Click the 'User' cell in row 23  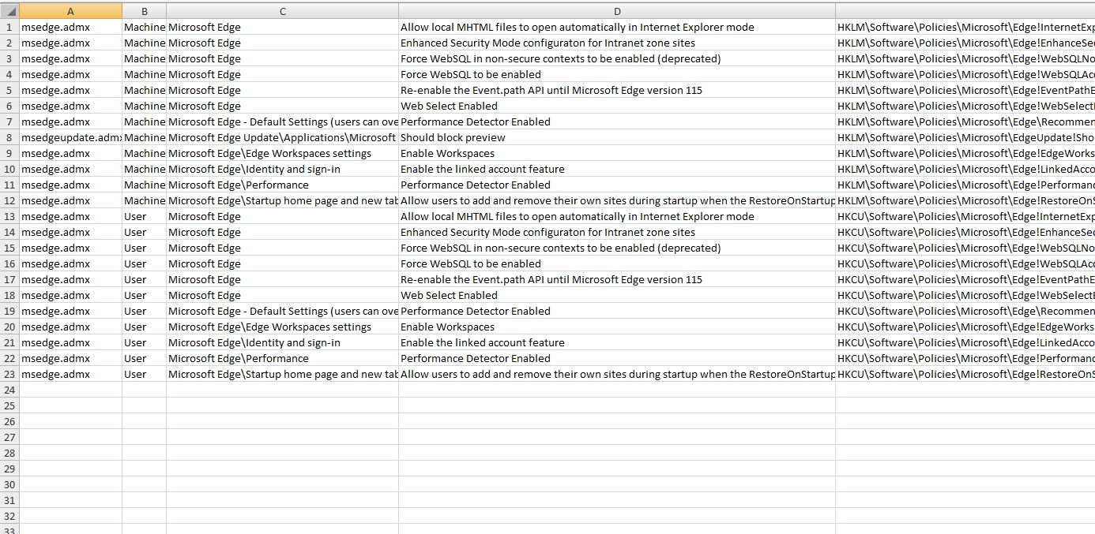tap(145, 374)
